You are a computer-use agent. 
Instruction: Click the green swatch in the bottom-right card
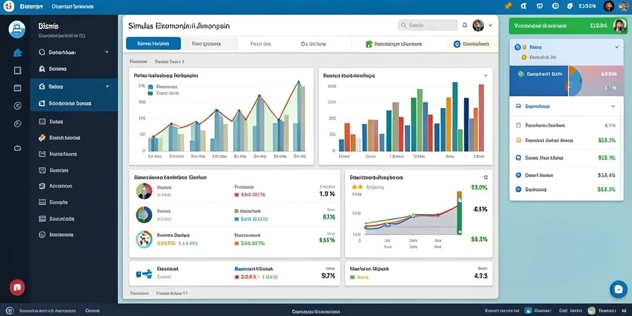(x=352, y=277)
